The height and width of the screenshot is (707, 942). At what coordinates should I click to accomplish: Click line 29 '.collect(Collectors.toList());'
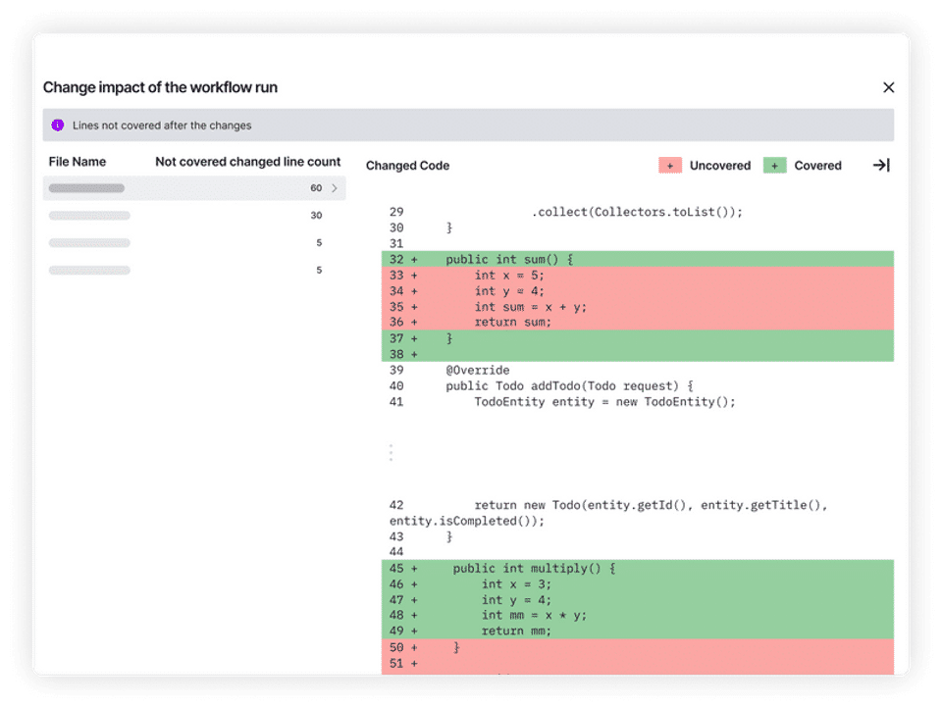(x=638, y=212)
